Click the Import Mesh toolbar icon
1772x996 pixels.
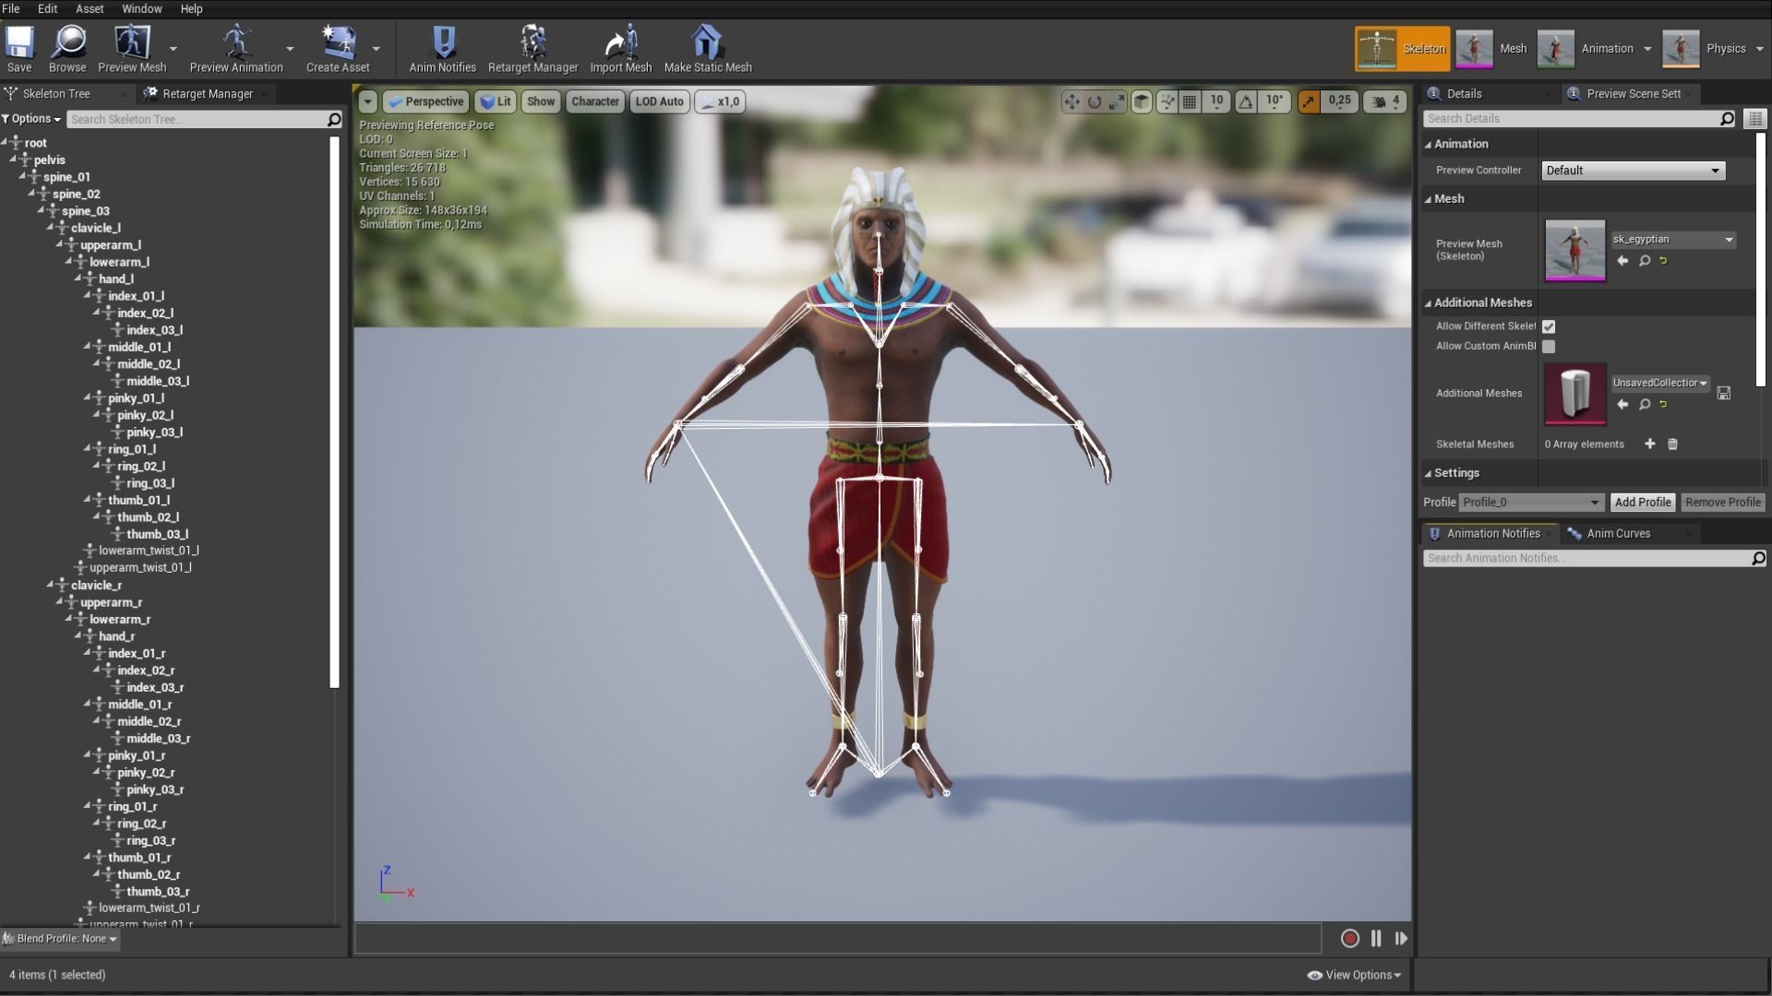[x=620, y=49]
